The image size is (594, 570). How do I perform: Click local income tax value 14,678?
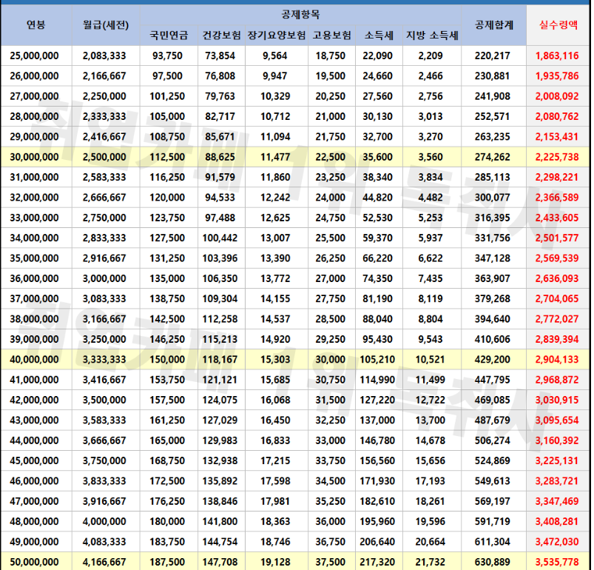431,440
